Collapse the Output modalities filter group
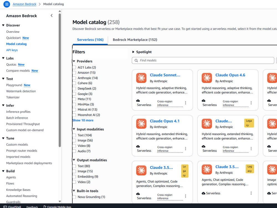 click(74, 160)
